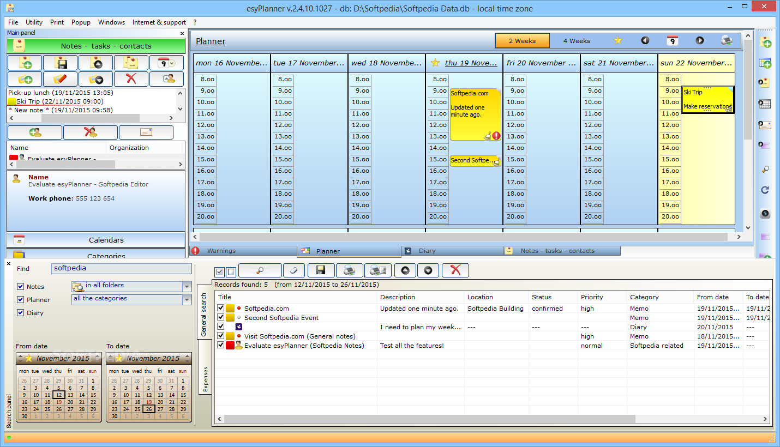Viewport: 780px width, 447px height.
Task: Click the note with up-arrow icon
Action: (95, 63)
